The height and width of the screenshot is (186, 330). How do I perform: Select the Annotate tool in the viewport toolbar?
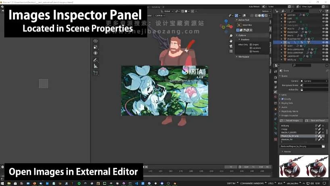tap(96, 60)
